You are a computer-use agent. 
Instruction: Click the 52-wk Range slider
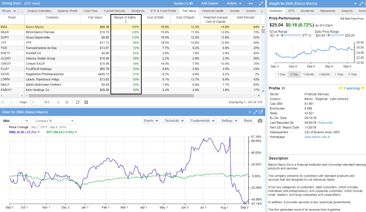point(291,35)
